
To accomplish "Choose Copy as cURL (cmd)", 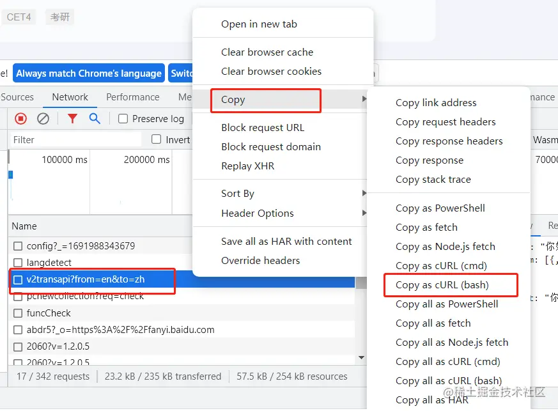I will (x=441, y=266).
